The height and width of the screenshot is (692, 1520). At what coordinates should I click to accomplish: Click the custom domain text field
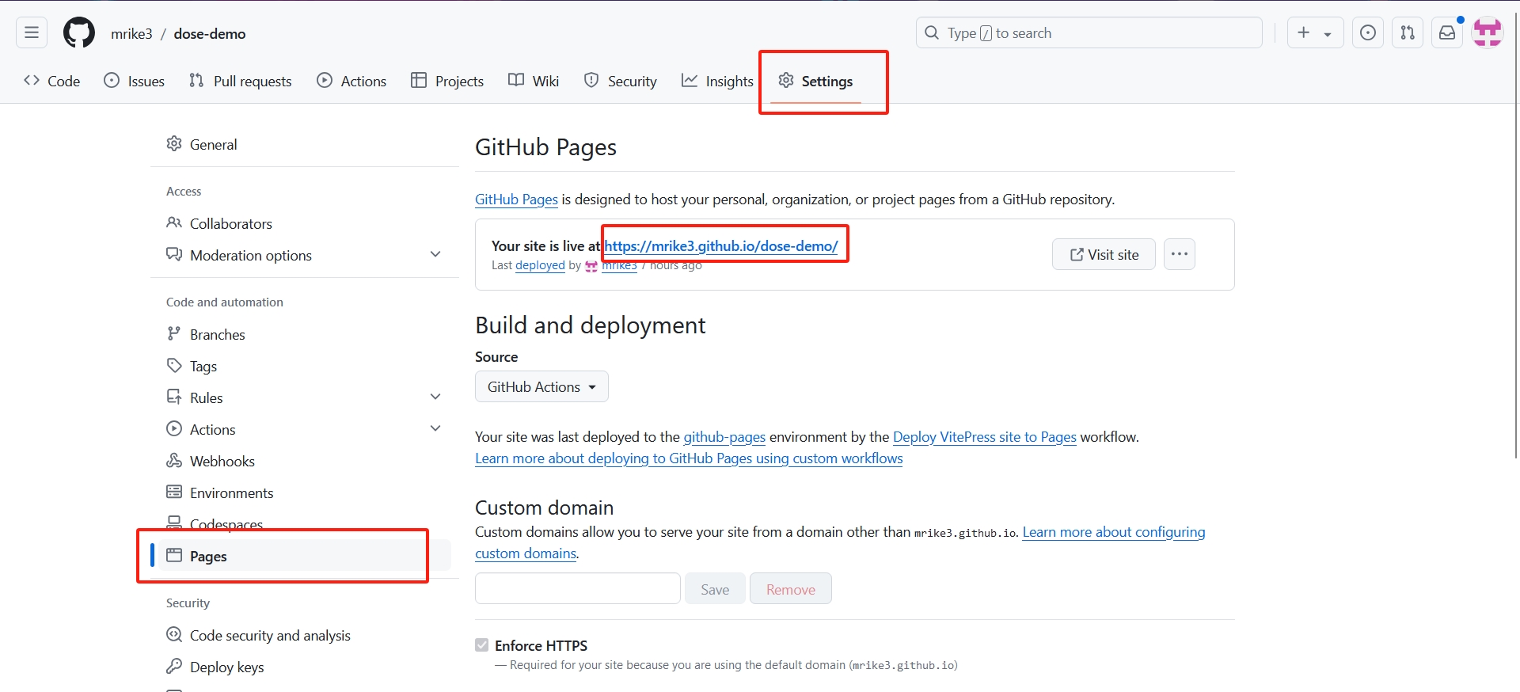click(x=577, y=588)
